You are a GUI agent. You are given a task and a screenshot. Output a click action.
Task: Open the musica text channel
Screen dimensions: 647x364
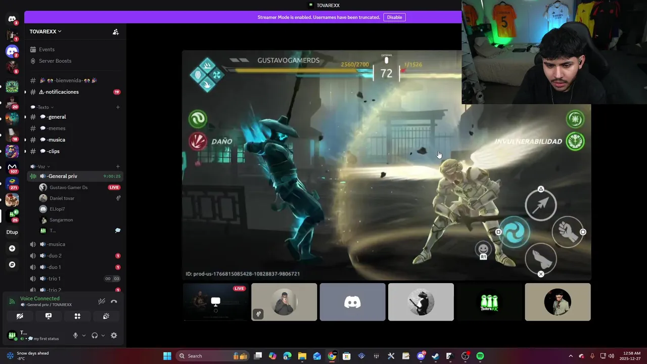[75, 140]
